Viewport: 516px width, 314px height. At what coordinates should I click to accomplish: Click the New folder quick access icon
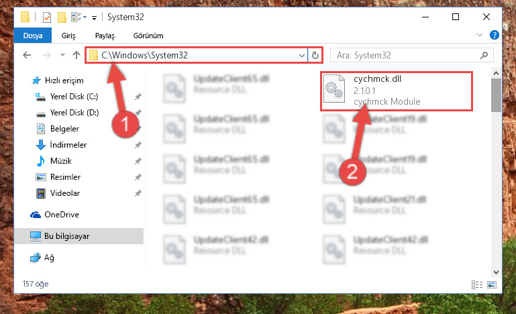coord(62,17)
